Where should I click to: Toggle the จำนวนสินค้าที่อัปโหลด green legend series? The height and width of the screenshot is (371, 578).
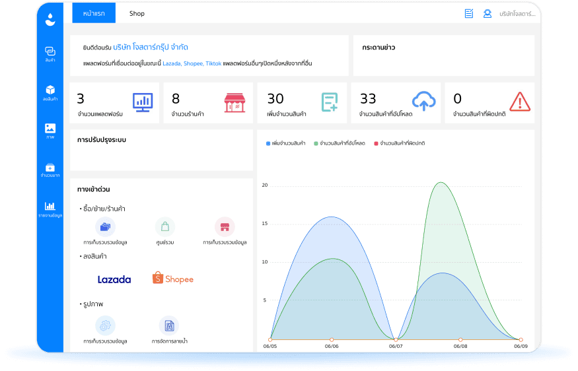339,143
